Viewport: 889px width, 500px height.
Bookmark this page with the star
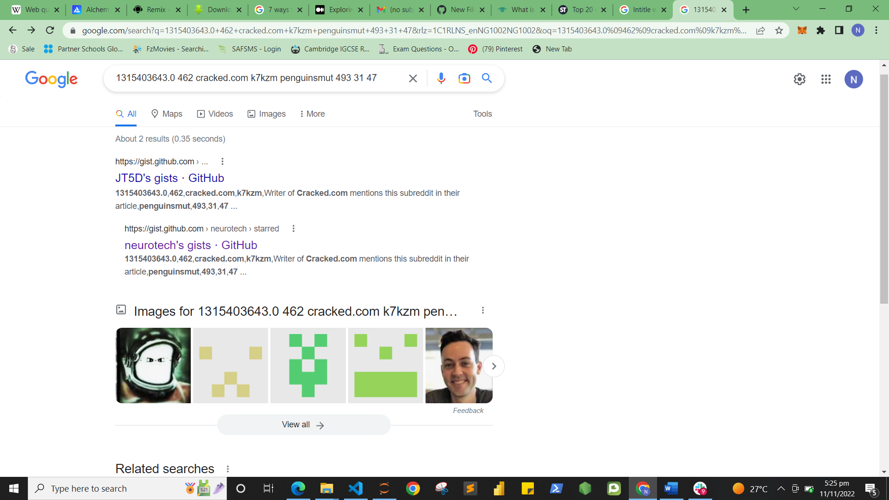coord(779,31)
